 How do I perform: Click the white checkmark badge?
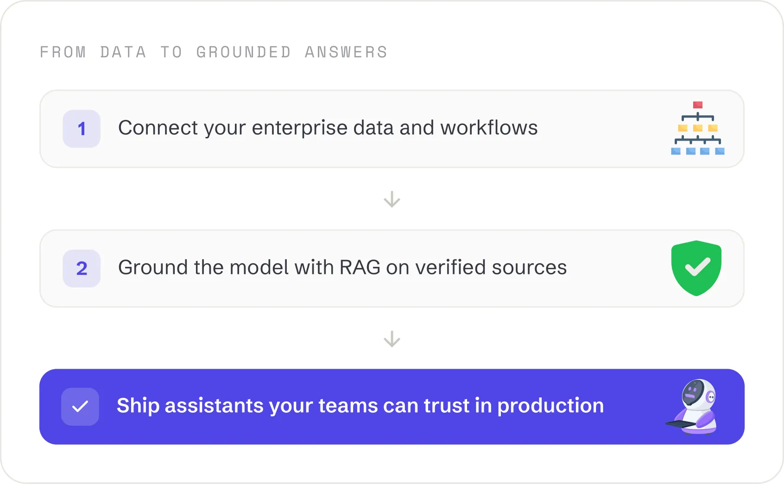coord(80,407)
